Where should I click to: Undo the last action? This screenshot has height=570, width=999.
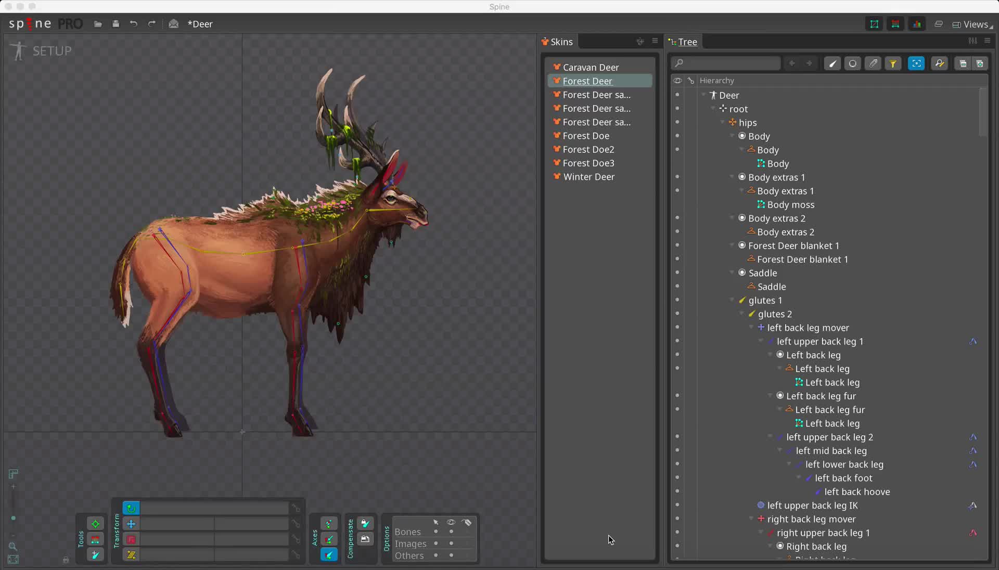click(x=134, y=24)
